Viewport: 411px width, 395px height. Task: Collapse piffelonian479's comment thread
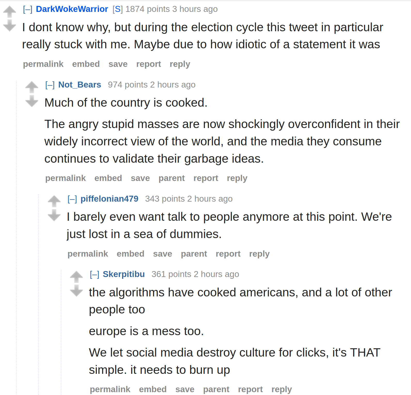(x=72, y=199)
